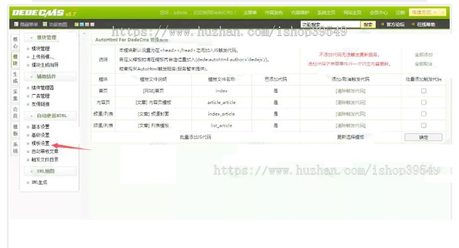Open 插件管理器 in the sidebar

tap(42, 88)
